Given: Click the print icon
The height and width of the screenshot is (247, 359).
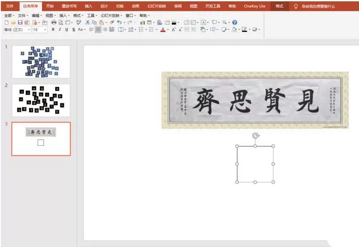Looking at the screenshot, I should (x=54, y=22).
